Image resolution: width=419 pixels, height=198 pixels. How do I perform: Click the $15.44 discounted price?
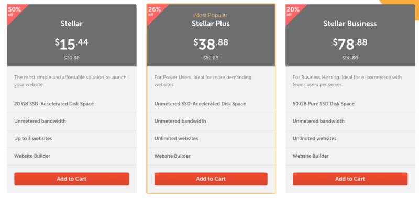[x=72, y=44]
